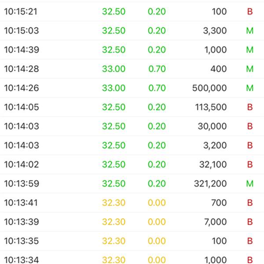Choose the 3,200 volume trade row
The image size is (264, 264).
[x=132, y=145]
